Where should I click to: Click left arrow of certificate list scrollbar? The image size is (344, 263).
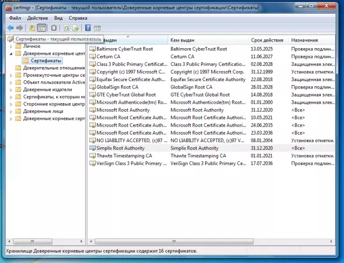[91, 242]
